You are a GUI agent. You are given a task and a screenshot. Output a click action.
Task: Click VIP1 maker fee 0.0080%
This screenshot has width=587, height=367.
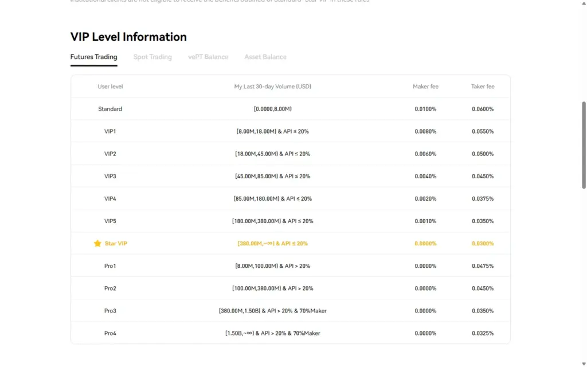pos(425,131)
